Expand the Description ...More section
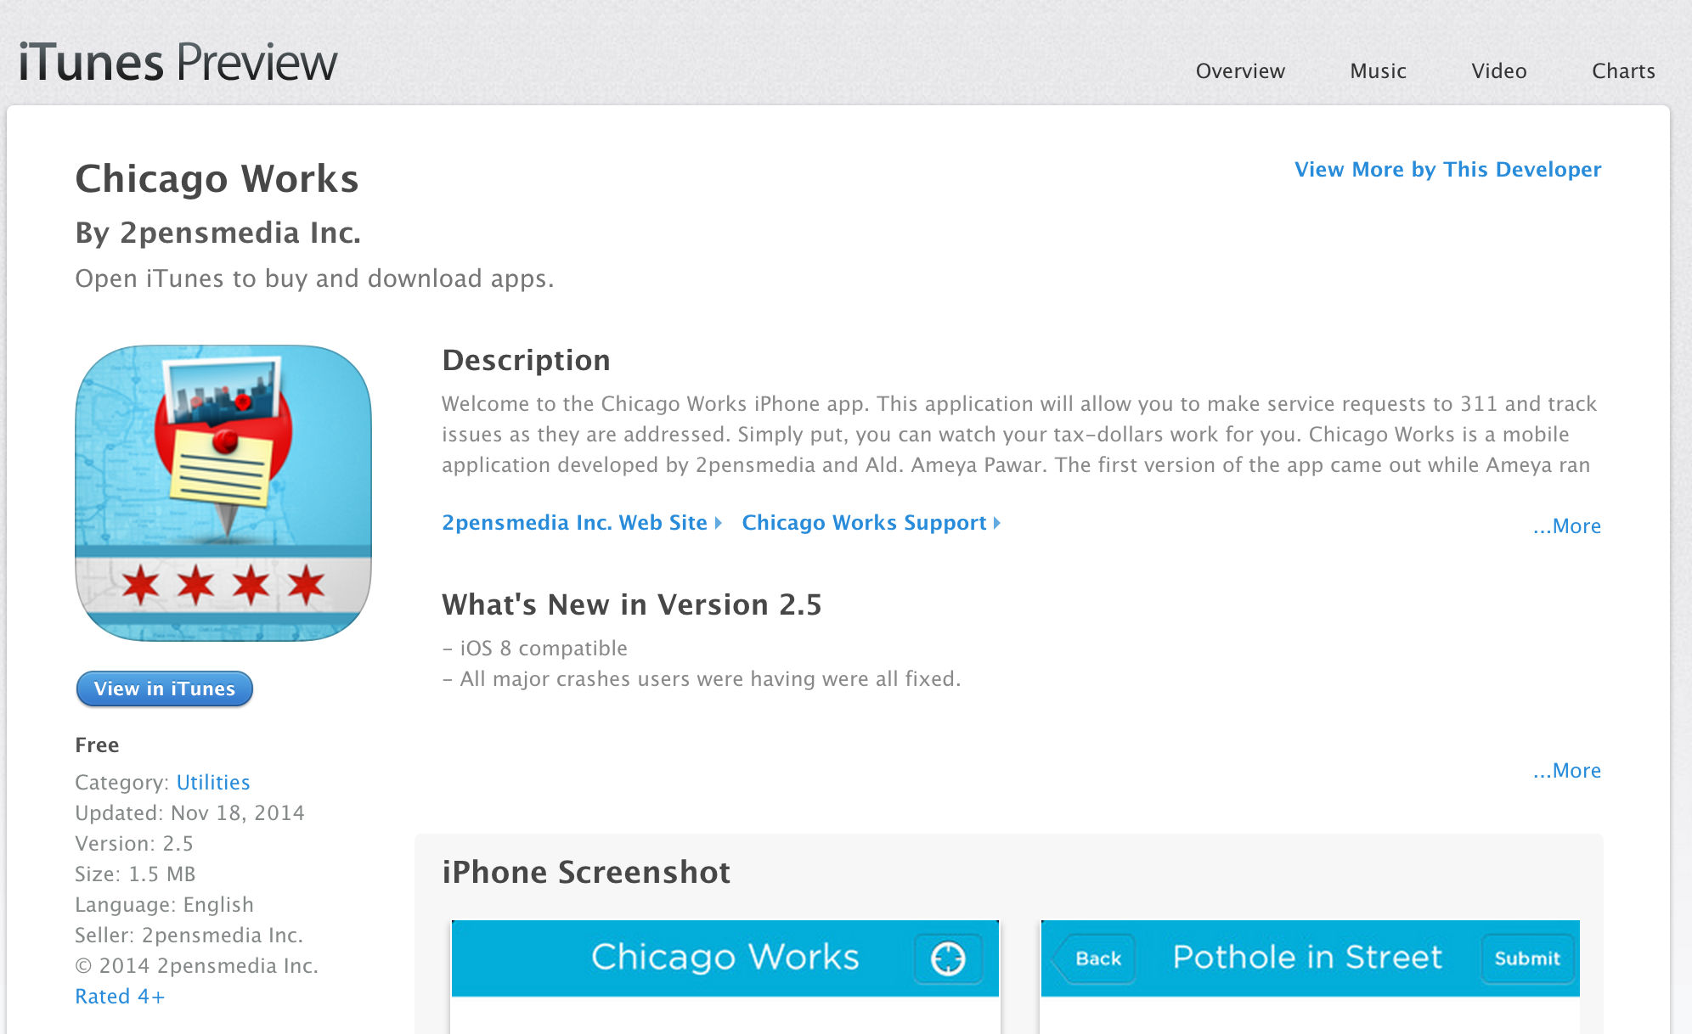Screen dimensions: 1692x1034 (x=1566, y=525)
